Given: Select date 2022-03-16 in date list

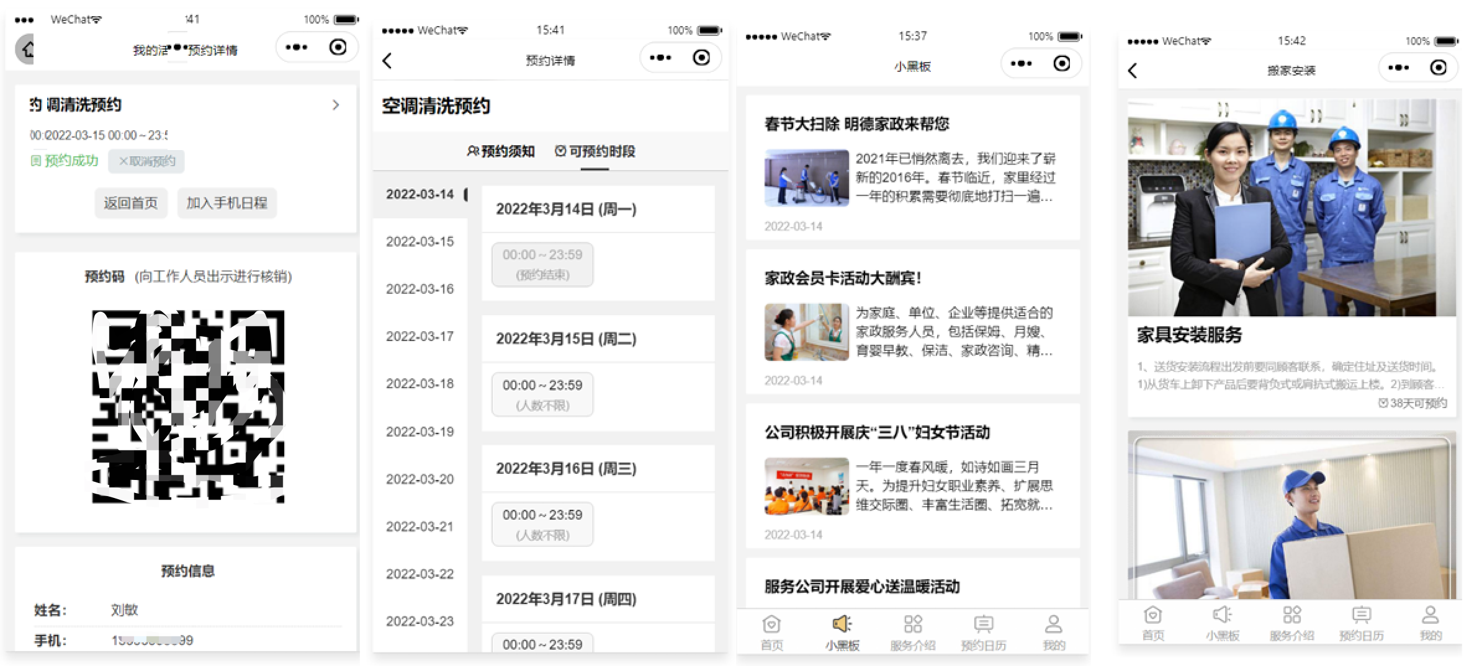Looking at the screenshot, I should 420,289.
